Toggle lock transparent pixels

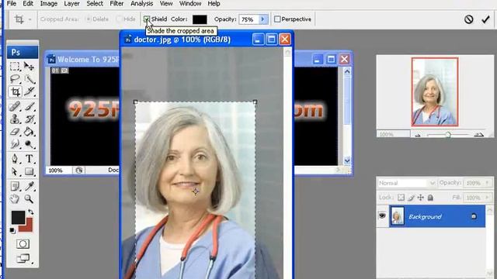click(401, 198)
